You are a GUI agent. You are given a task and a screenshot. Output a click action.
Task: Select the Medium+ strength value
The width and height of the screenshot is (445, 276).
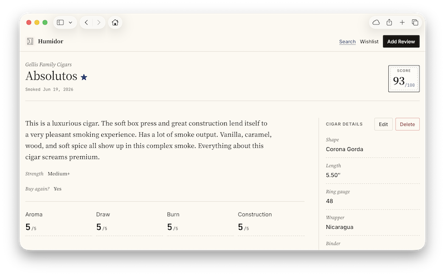(59, 174)
